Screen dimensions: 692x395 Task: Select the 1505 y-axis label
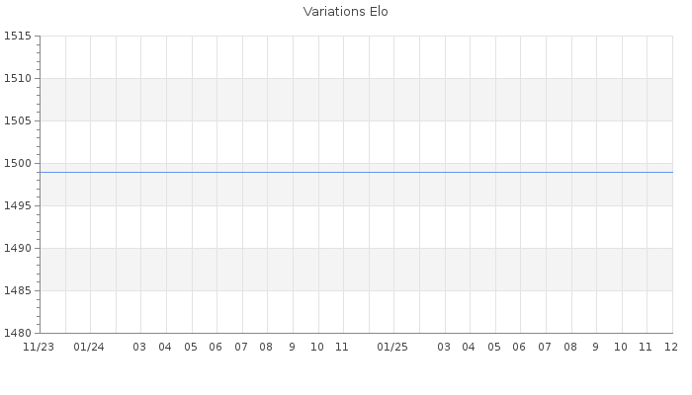coord(18,121)
